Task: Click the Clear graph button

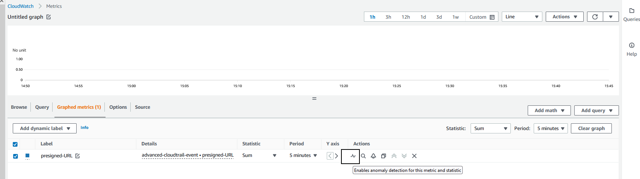Action: point(591,128)
